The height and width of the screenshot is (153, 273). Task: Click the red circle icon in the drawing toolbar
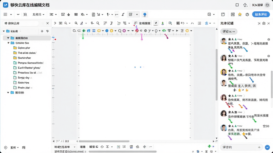pos(137,31)
